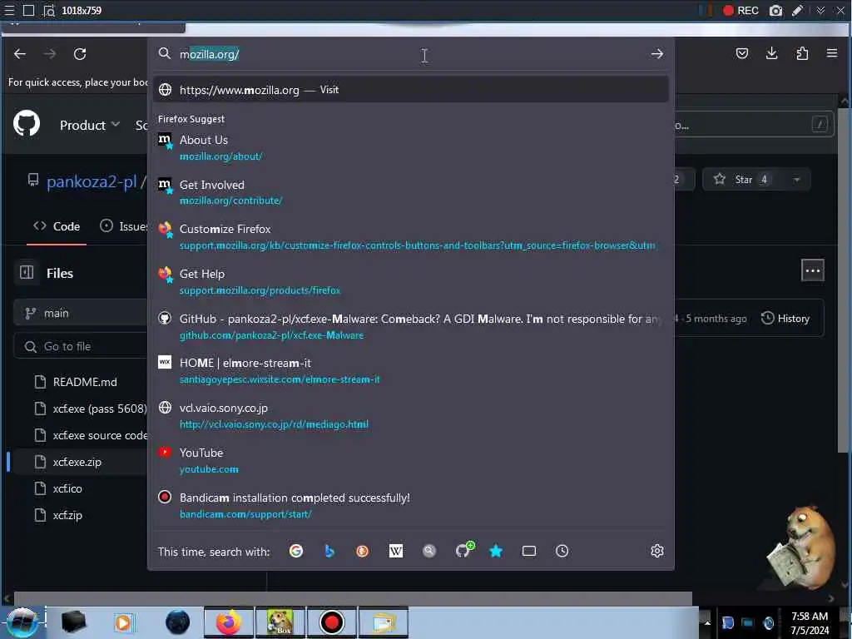Open the three-dots more options button
This screenshot has width=852, height=639.
click(x=812, y=270)
